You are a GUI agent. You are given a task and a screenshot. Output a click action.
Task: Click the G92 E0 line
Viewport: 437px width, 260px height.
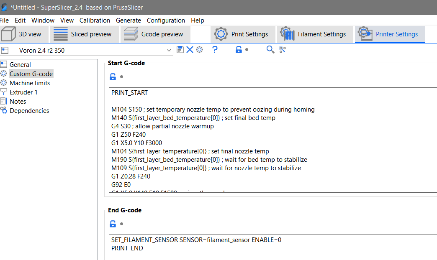pos(121,185)
